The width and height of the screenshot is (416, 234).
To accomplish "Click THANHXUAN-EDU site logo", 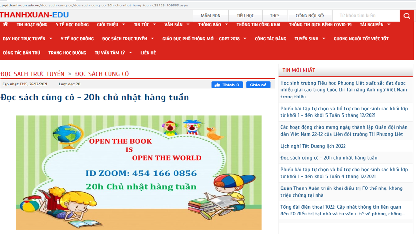I will point(34,15).
